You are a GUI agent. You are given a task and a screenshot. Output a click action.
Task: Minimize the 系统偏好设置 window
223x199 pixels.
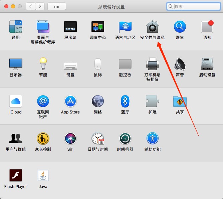(x=13, y=6)
